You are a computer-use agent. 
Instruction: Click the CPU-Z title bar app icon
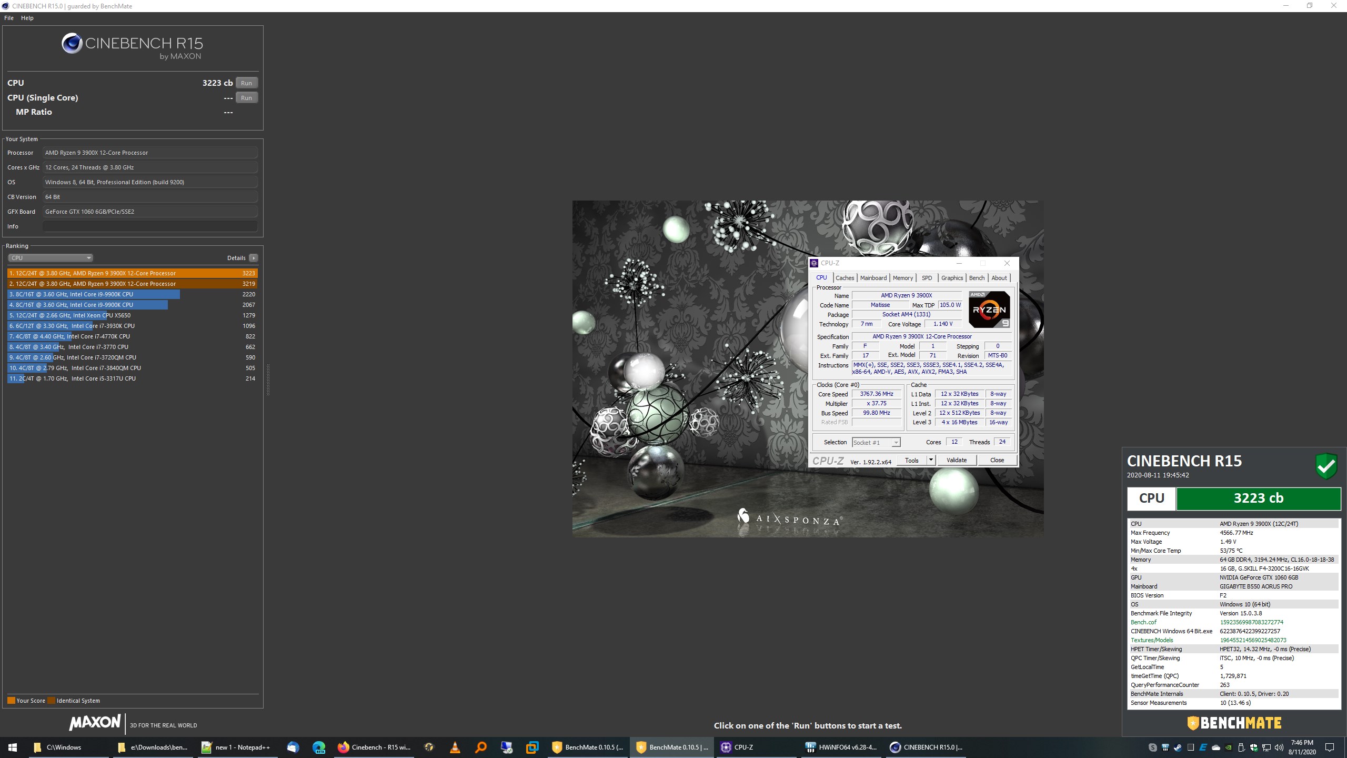coord(814,263)
